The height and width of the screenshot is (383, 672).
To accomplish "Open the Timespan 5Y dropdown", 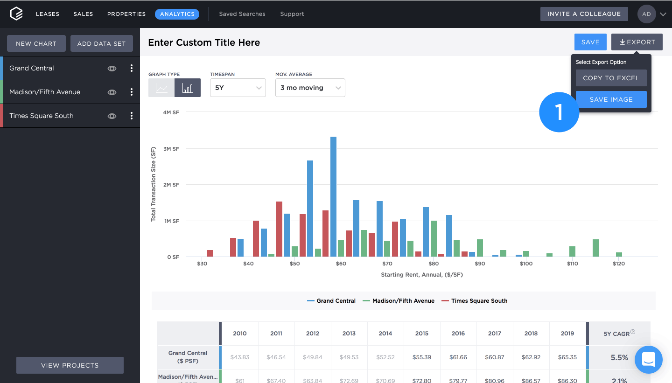I will pos(238,88).
